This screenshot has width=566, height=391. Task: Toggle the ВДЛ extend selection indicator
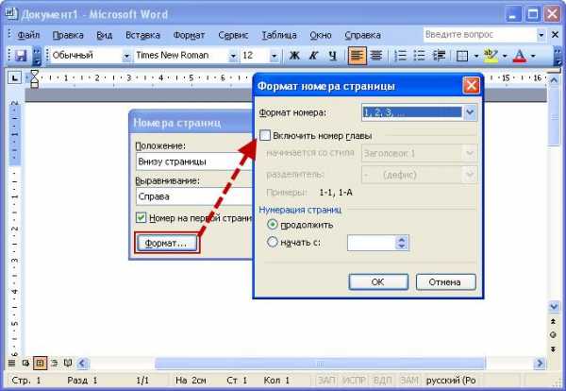383,381
